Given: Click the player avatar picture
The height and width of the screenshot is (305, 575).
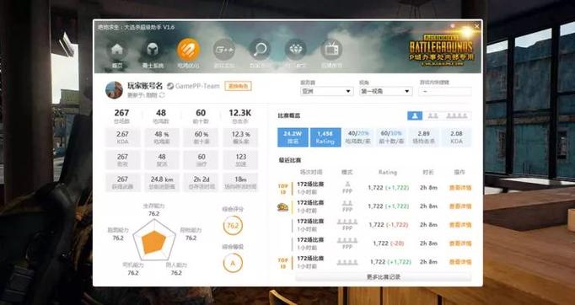Looking at the screenshot, I should click(x=114, y=90).
